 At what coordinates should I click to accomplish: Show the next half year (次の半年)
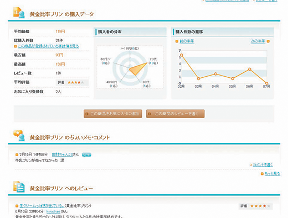point(258,41)
